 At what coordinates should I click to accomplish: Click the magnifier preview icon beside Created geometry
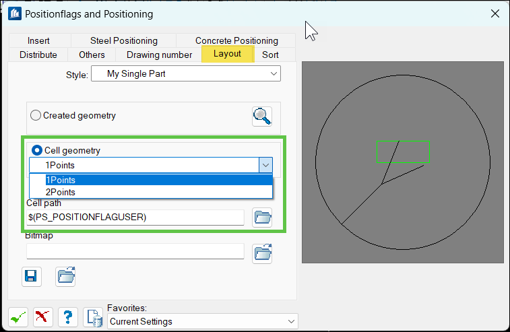tap(262, 117)
